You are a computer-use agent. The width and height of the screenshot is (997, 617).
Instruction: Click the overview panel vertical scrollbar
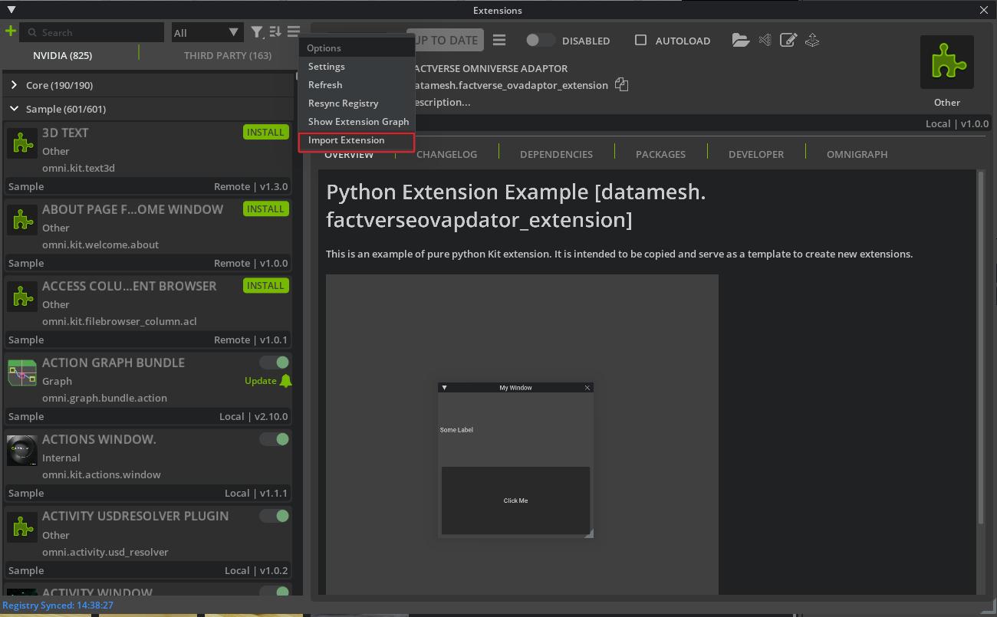tap(980, 349)
